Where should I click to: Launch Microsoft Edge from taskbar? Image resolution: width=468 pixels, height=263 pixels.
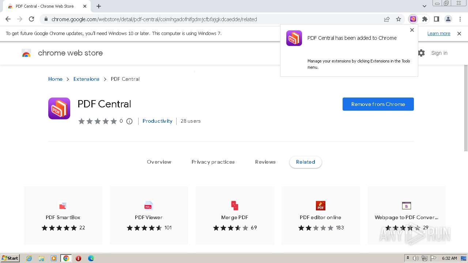pyautogui.click(x=91, y=258)
